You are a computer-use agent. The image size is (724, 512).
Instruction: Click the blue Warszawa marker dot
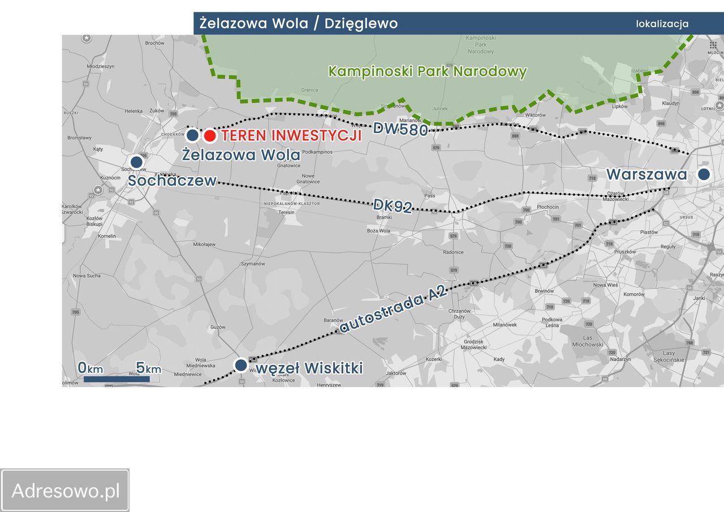tap(704, 174)
